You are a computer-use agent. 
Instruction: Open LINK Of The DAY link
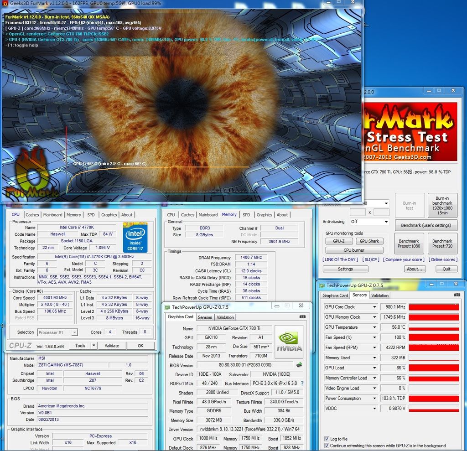pos(340,259)
